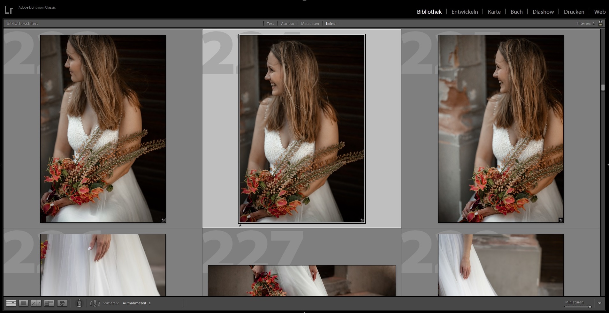Toggle the filter lock icon
This screenshot has height=313, width=609.
coord(601,23)
